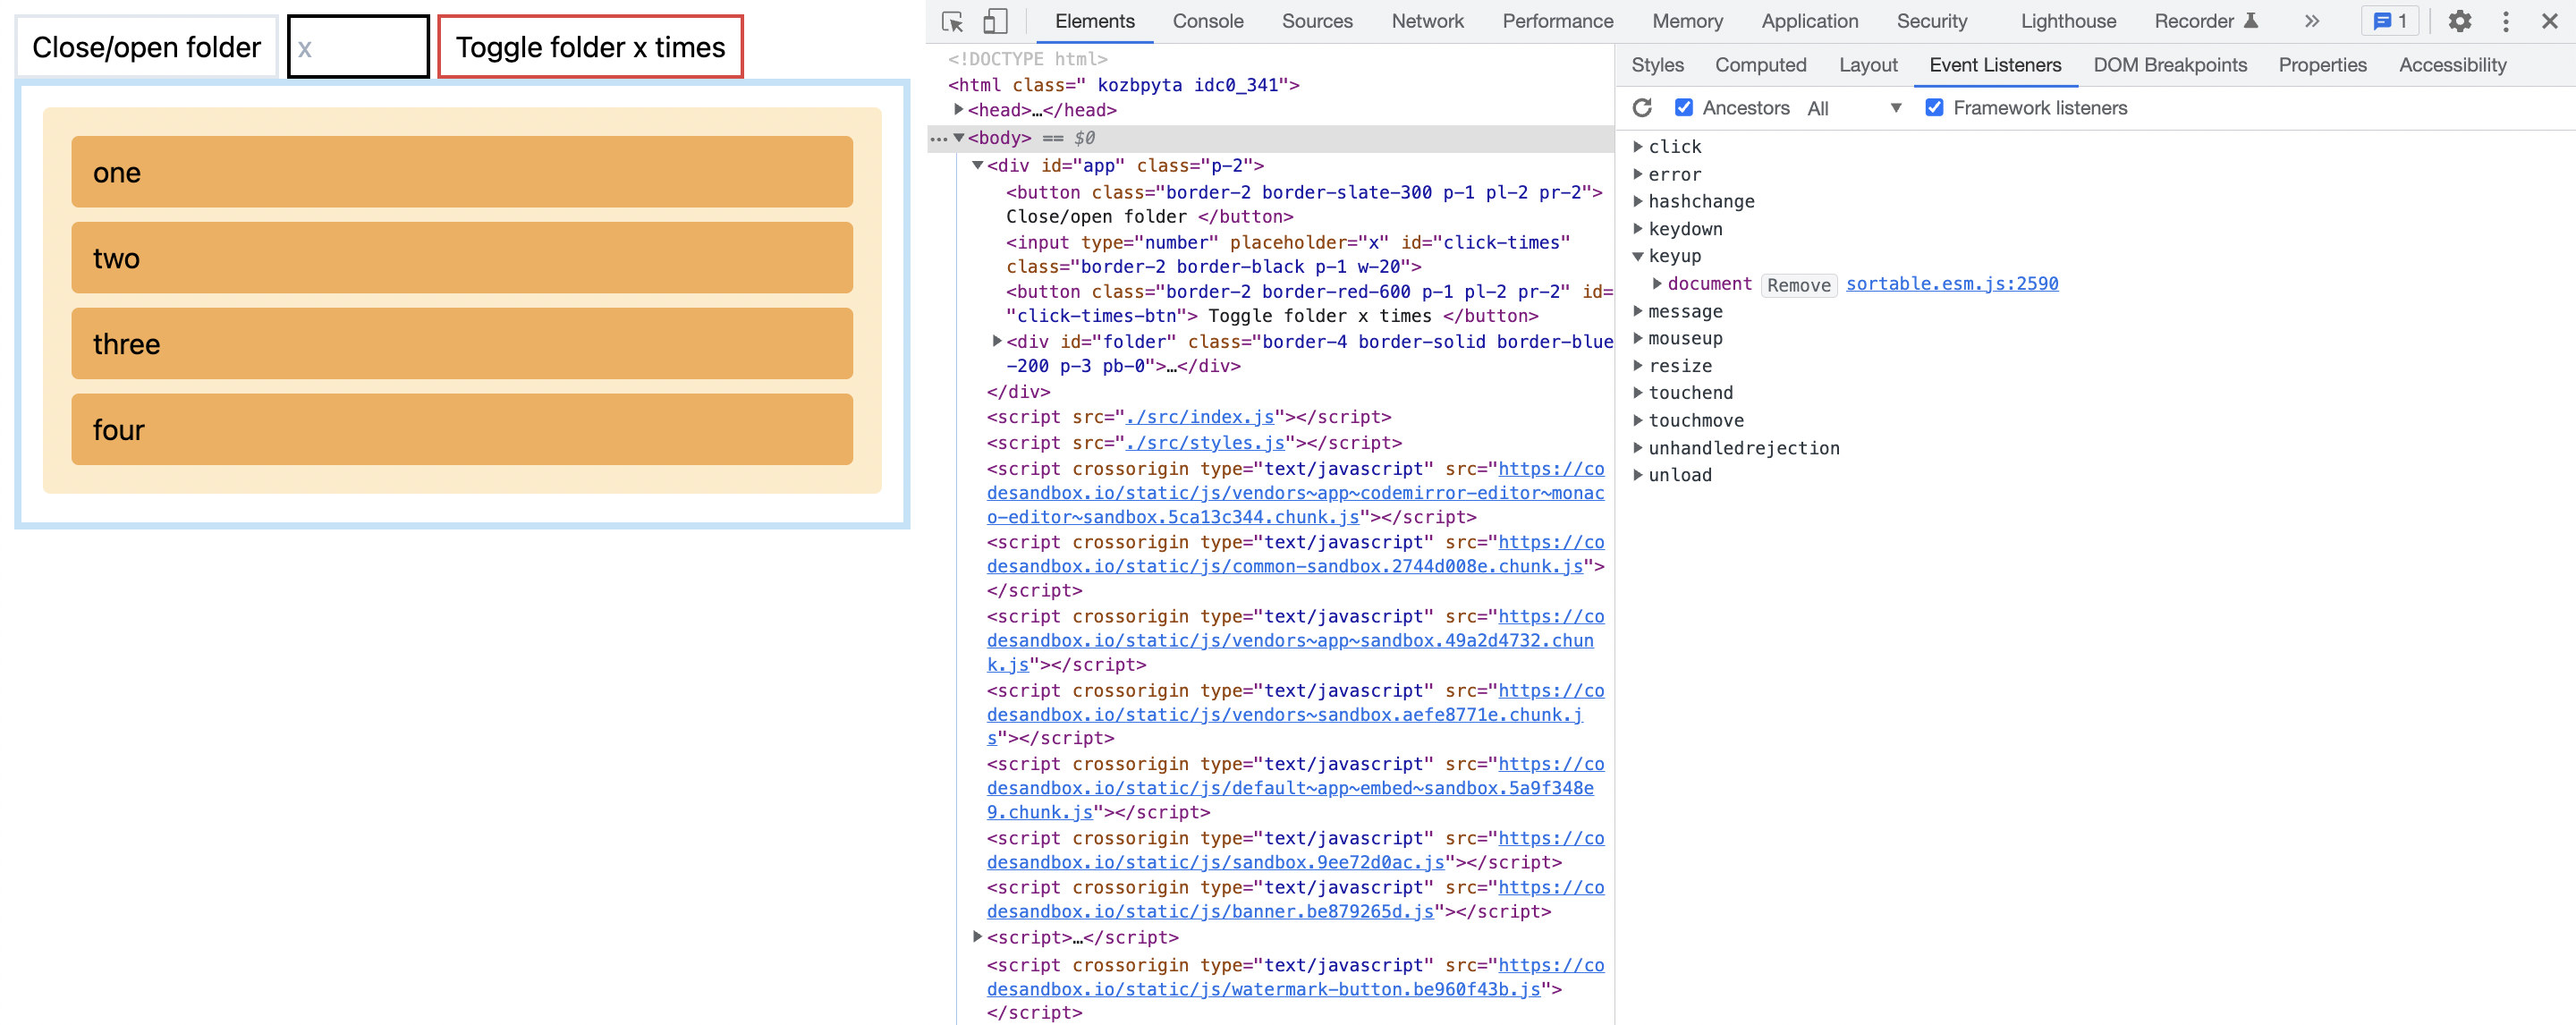Open sortable.esm.js:2590 source link
Viewport: 2576px width, 1025px height.
click(1951, 284)
